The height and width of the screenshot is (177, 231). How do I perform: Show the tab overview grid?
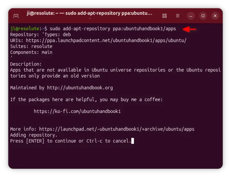pyautogui.click(x=164, y=16)
